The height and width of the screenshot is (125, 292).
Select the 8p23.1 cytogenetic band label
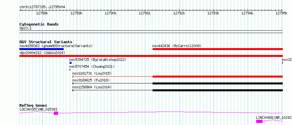pos(26,28)
